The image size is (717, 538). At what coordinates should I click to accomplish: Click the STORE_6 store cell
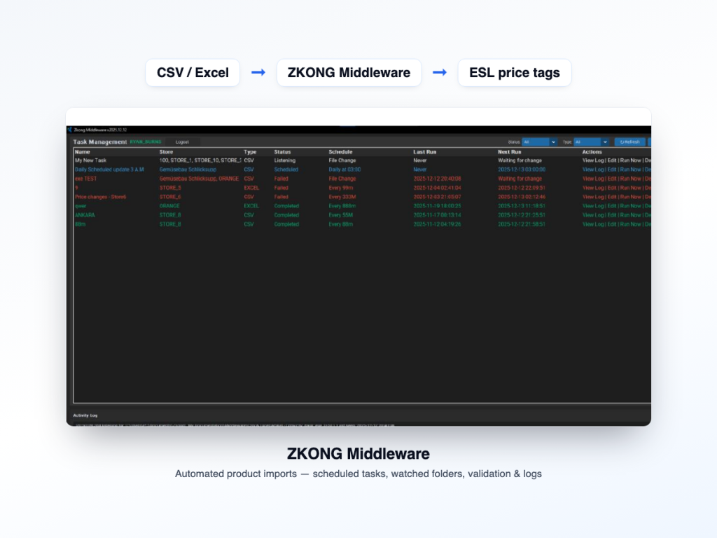(170, 197)
